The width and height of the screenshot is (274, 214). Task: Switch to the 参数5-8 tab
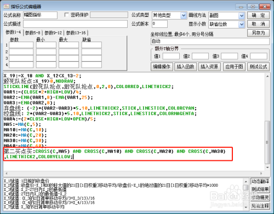pyautogui.click(x=33, y=33)
